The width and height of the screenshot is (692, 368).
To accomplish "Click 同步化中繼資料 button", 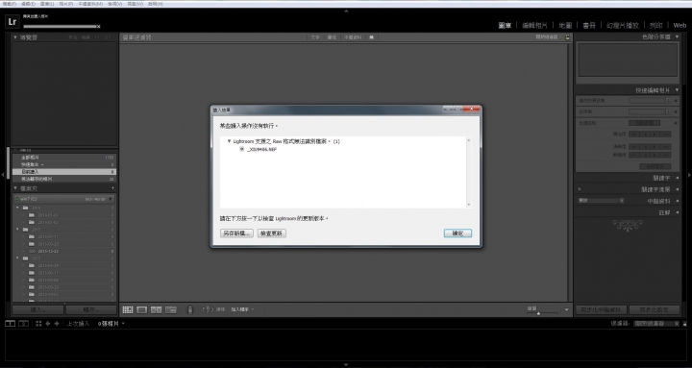I will tap(601, 309).
